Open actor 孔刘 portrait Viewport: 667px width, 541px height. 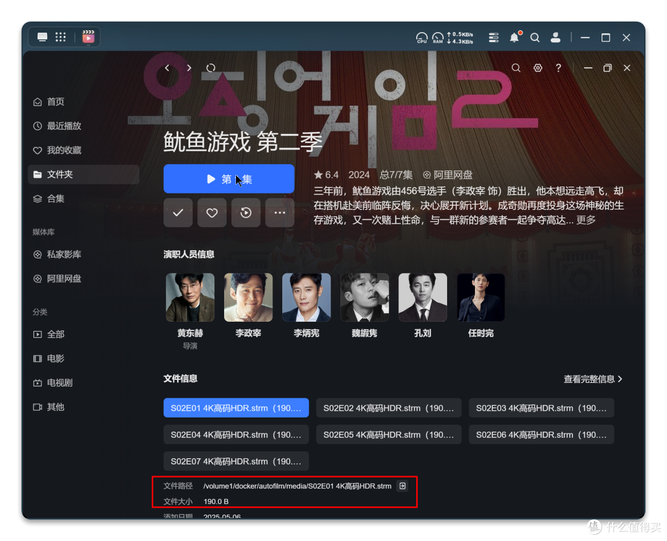coord(423,297)
